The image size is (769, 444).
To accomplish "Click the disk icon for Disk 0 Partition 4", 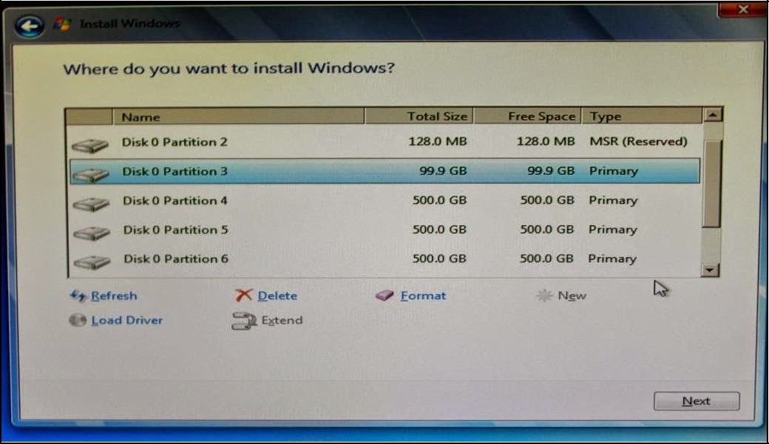I will pyautogui.click(x=91, y=204).
